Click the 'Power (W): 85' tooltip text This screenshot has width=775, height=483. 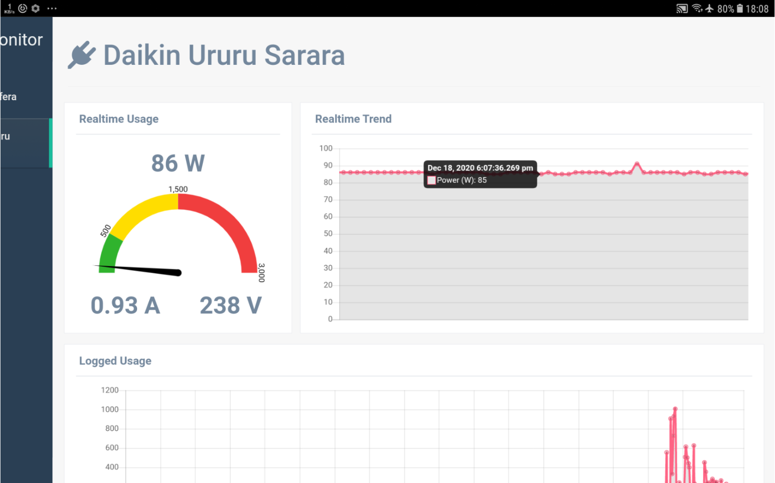pos(462,180)
